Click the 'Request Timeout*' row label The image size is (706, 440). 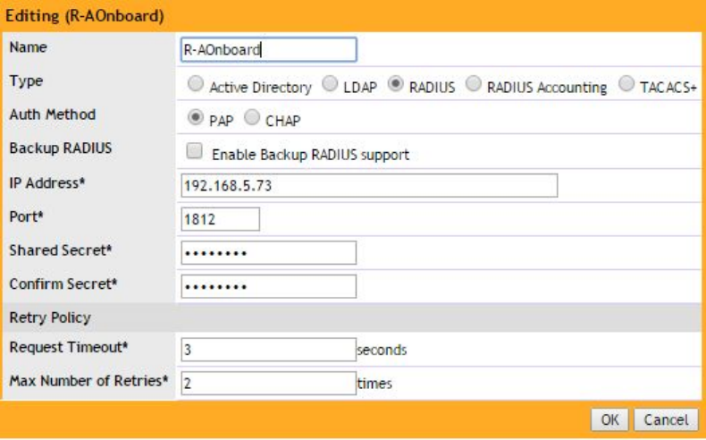pyautogui.click(x=69, y=347)
